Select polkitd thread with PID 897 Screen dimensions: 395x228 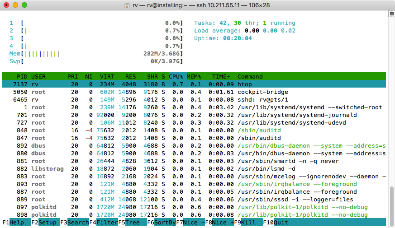(194, 207)
